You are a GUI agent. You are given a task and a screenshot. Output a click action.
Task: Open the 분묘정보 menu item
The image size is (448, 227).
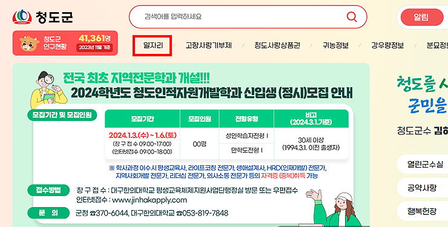point(437,45)
